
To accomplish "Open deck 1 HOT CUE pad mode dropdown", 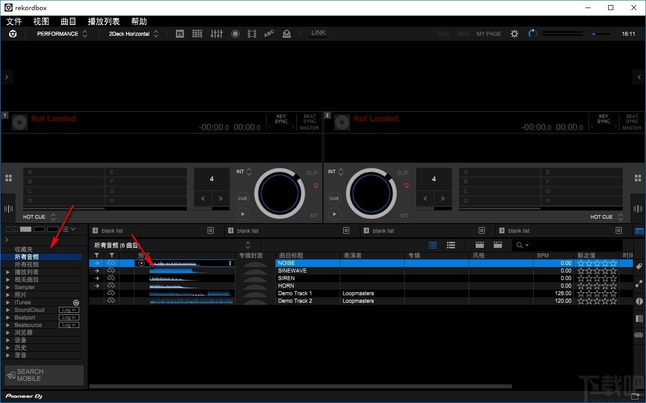I will 39,217.
